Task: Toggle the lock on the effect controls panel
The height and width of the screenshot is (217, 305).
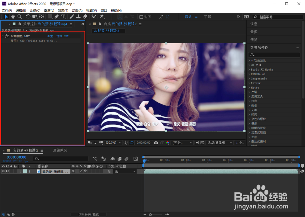Action: [x=20, y=24]
